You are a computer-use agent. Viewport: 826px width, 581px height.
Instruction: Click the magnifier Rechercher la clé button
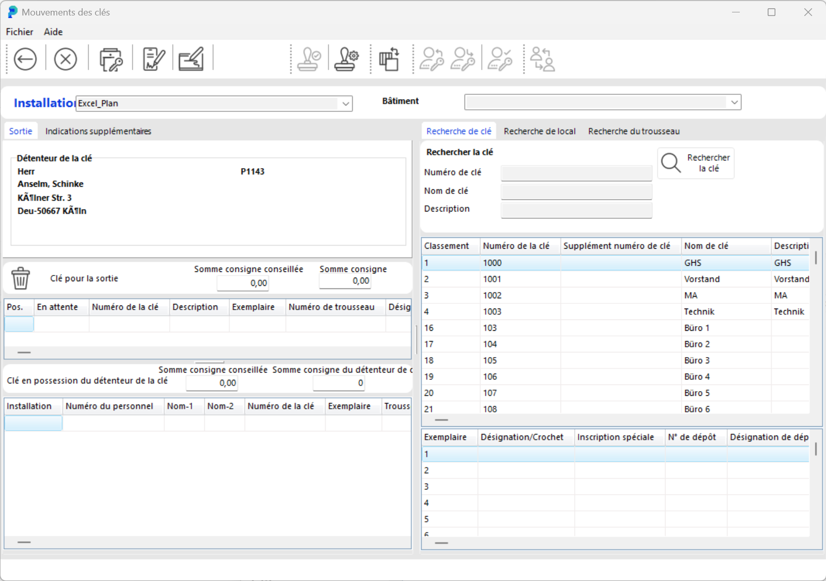(695, 163)
